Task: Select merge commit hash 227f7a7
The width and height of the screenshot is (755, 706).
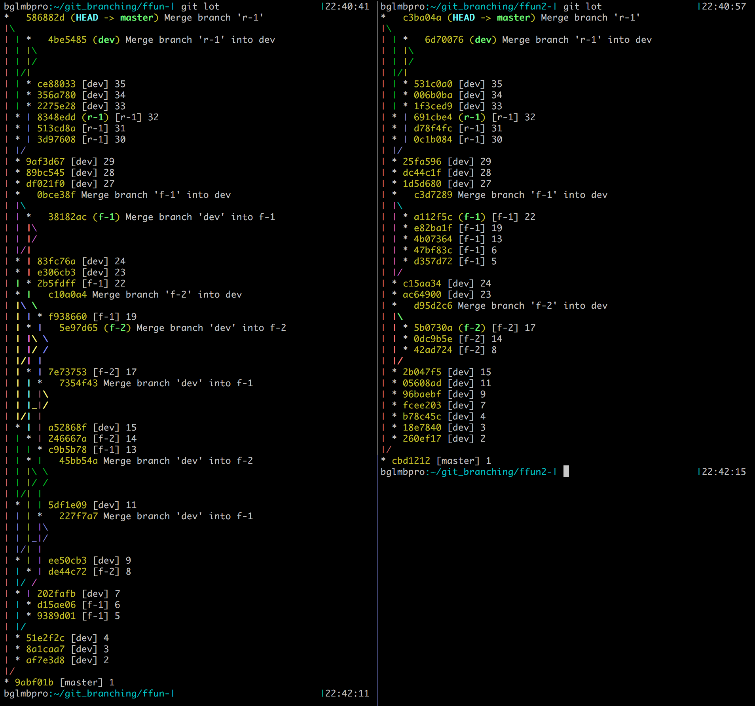Action: pos(78,516)
